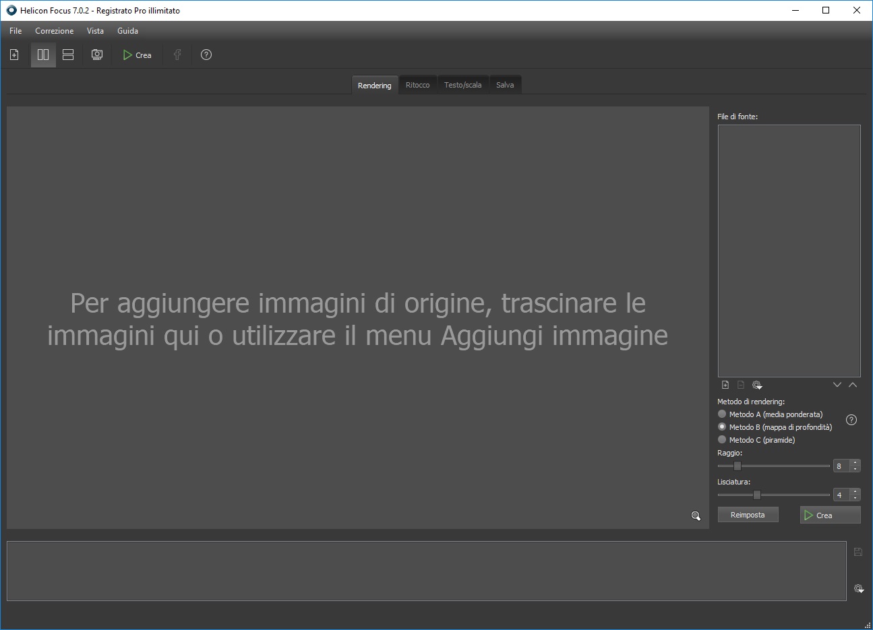
Task: Click the empty File di fonte list box
Action: tap(789, 251)
